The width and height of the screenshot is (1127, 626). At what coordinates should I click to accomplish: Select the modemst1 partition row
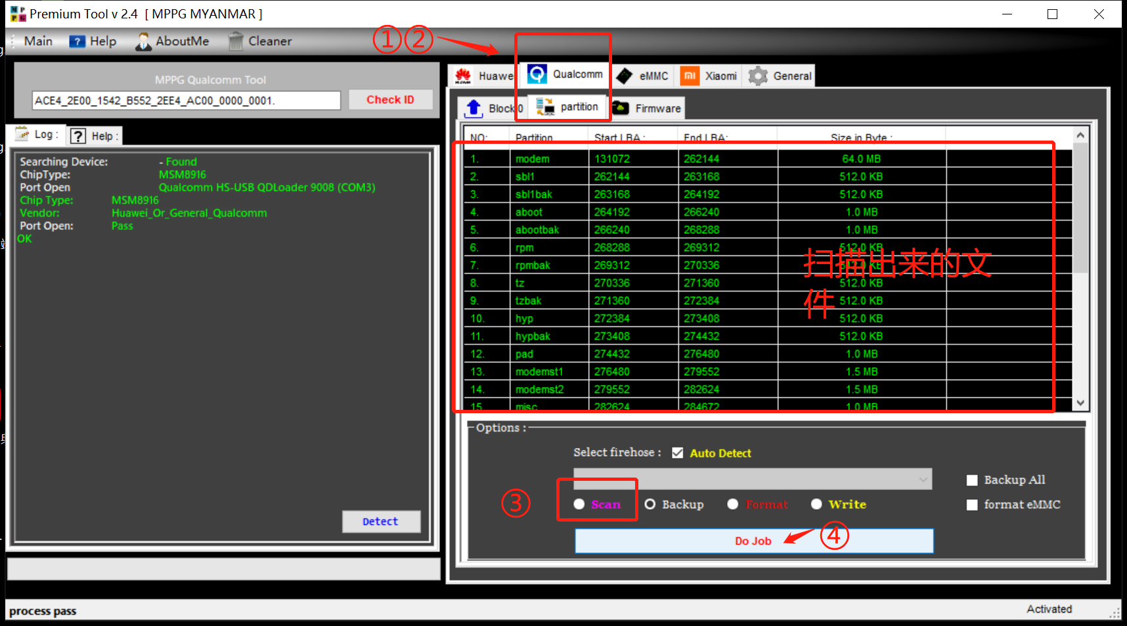click(768, 372)
